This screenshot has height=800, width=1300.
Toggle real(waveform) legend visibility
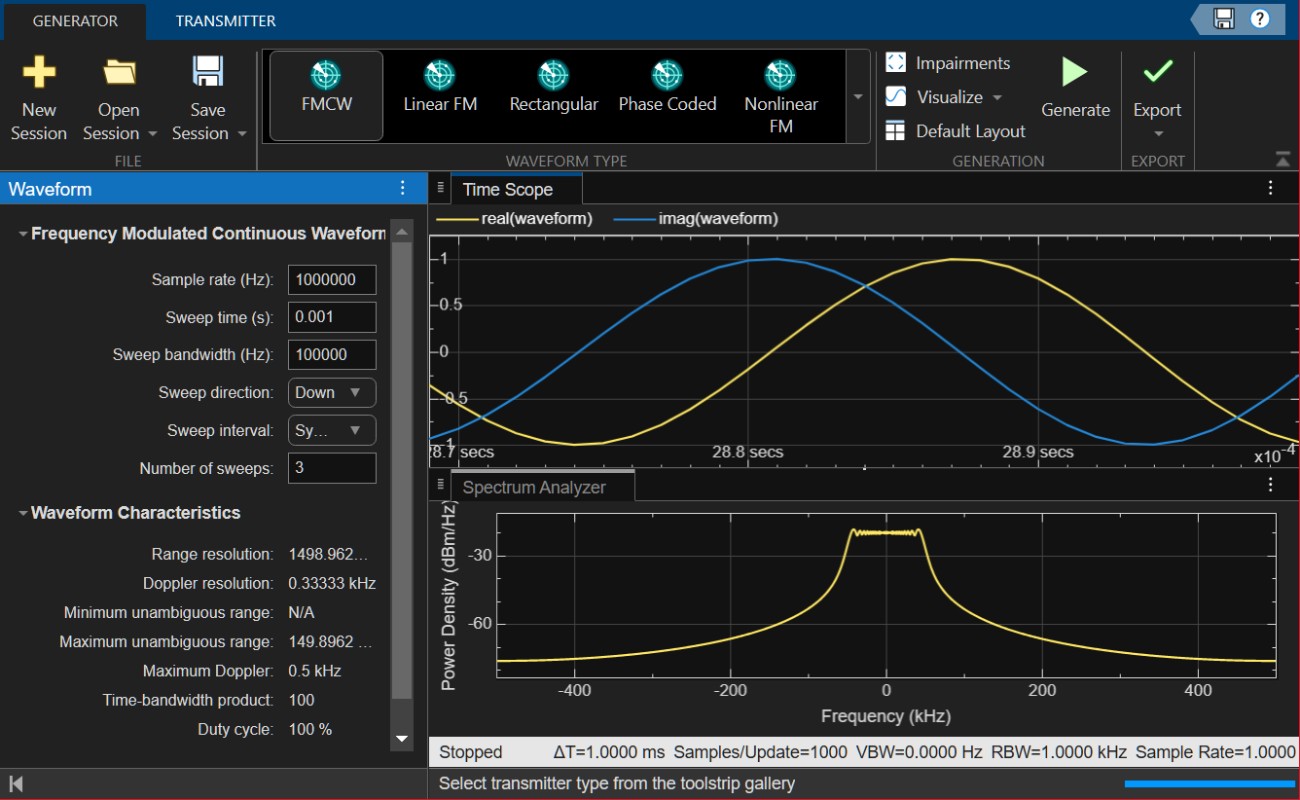tap(516, 219)
